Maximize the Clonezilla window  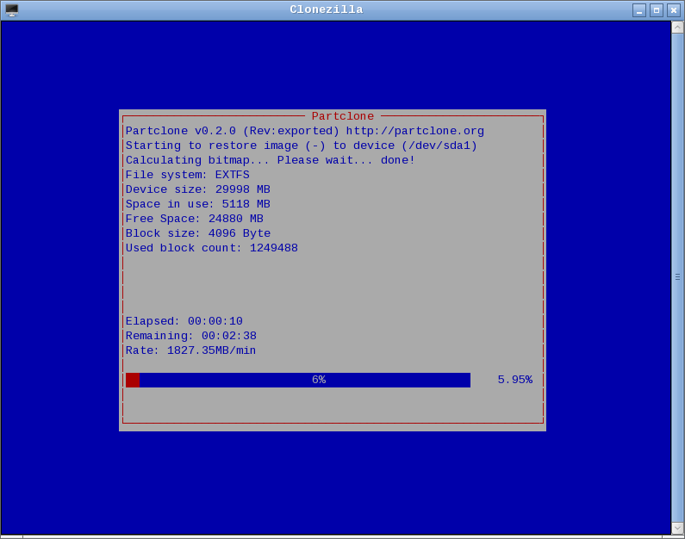tap(657, 10)
